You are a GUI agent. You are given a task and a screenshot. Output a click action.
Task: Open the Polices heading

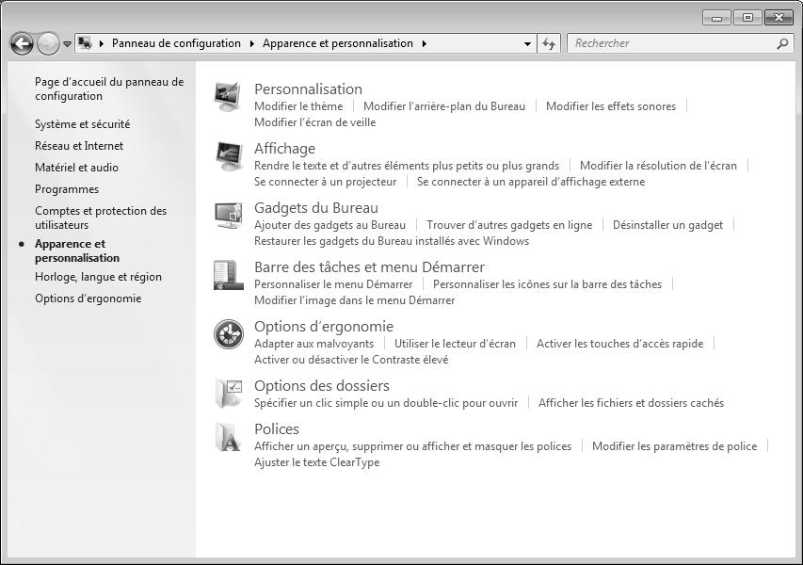[x=277, y=428]
